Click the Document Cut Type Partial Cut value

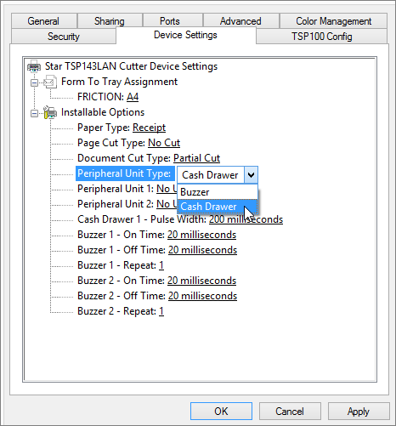196,158
